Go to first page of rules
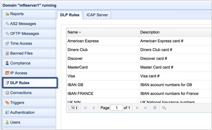 [85, 108]
